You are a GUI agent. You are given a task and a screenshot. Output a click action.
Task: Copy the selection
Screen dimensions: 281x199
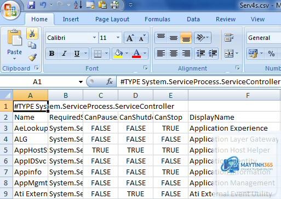pyautogui.click(x=32, y=45)
